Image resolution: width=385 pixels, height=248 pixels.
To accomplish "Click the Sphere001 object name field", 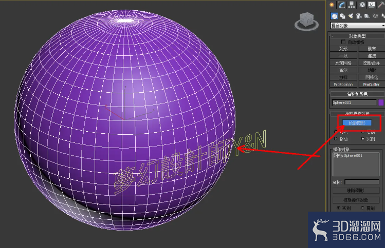I will point(354,102).
